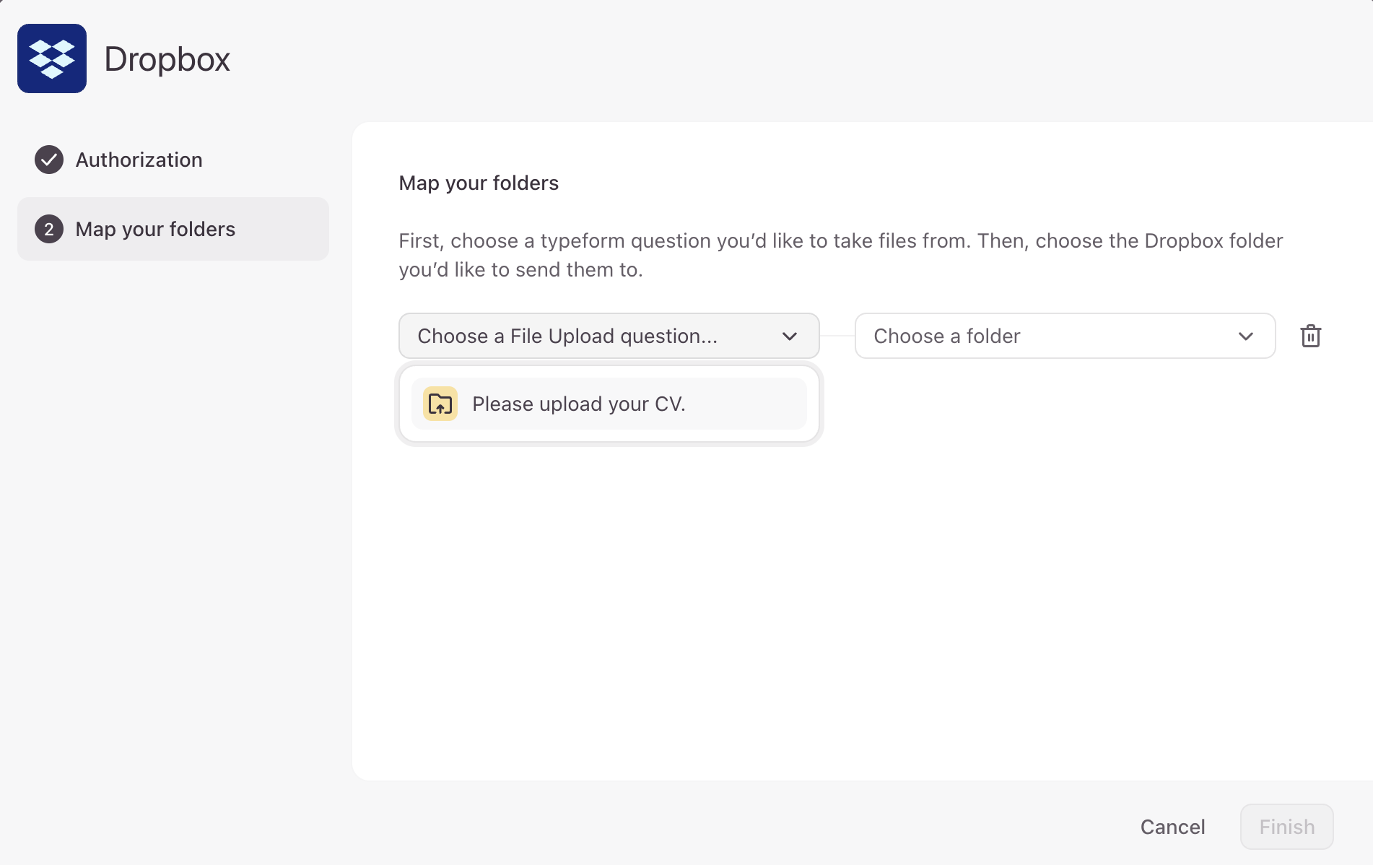Select the "Please upload your CV." option
Viewport: 1373px width, 865px height.
[x=609, y=404]
